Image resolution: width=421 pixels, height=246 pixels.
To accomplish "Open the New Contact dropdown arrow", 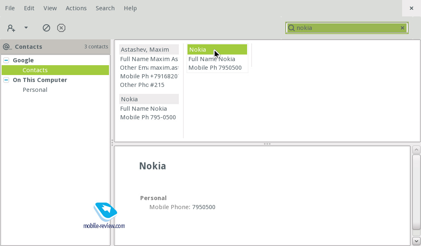I will 26,27.
